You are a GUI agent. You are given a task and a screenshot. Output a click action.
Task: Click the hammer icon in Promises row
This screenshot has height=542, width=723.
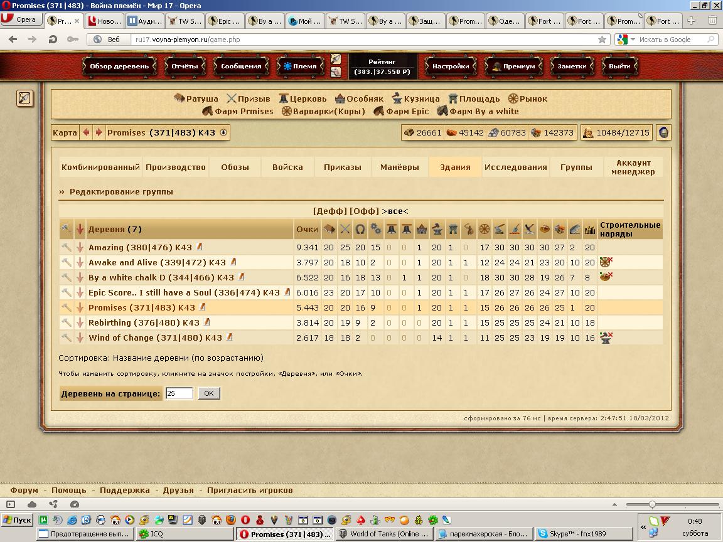66,308
